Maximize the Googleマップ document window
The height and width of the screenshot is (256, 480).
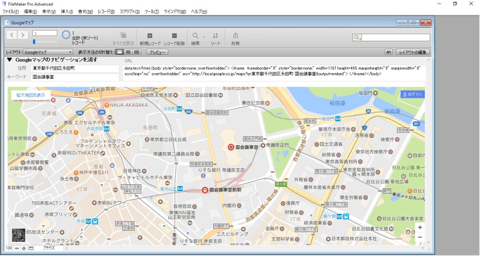[413, 23]
